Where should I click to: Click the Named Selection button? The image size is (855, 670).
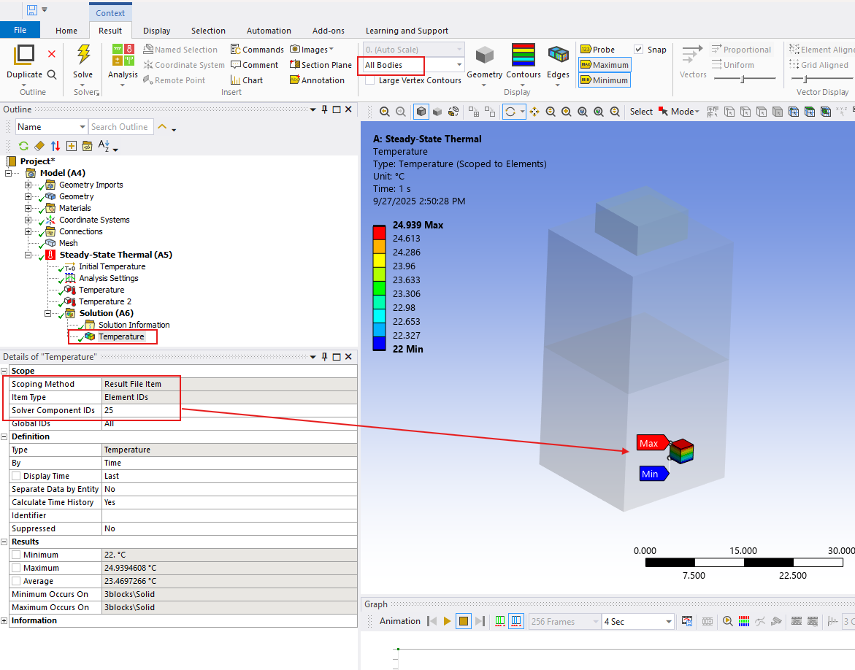pyautogui.click(x=180, y=50)
